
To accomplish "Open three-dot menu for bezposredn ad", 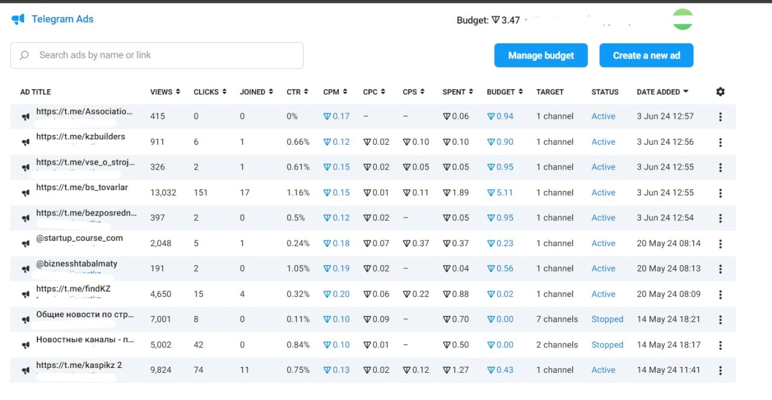I will pyautogui.click(x=720, y=218).
